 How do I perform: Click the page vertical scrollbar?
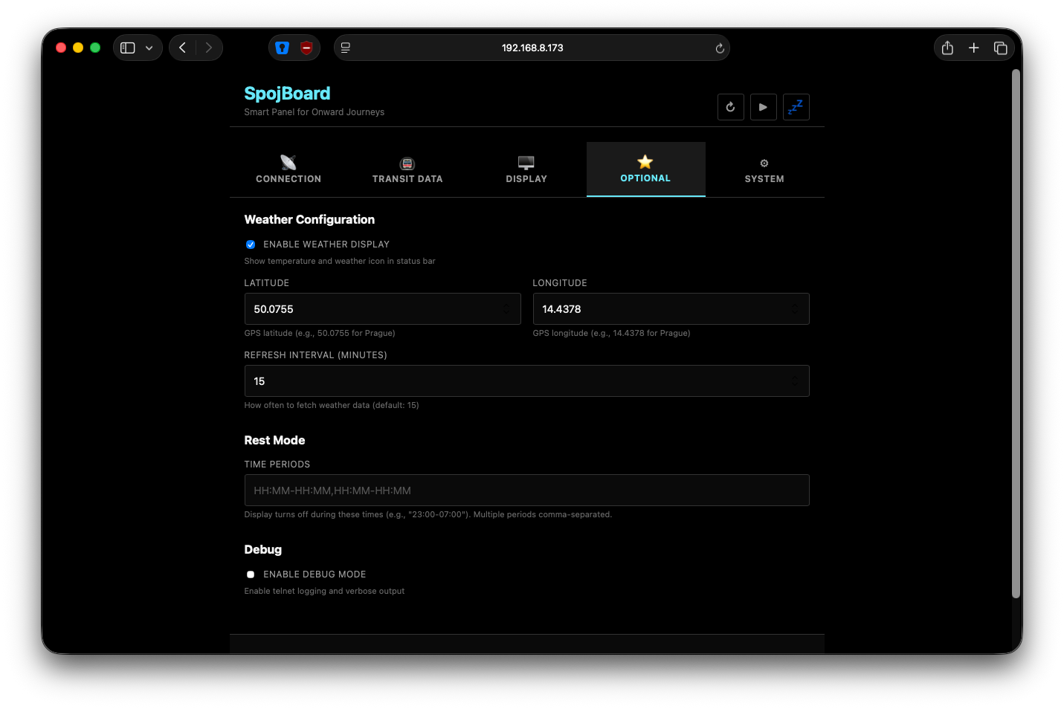point(1016,334)
